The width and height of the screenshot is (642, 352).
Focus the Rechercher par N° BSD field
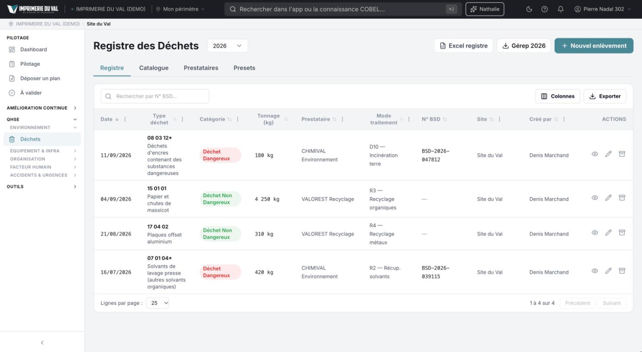(x=155, y=96)
